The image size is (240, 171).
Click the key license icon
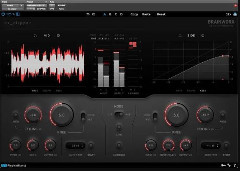(224, 165)
